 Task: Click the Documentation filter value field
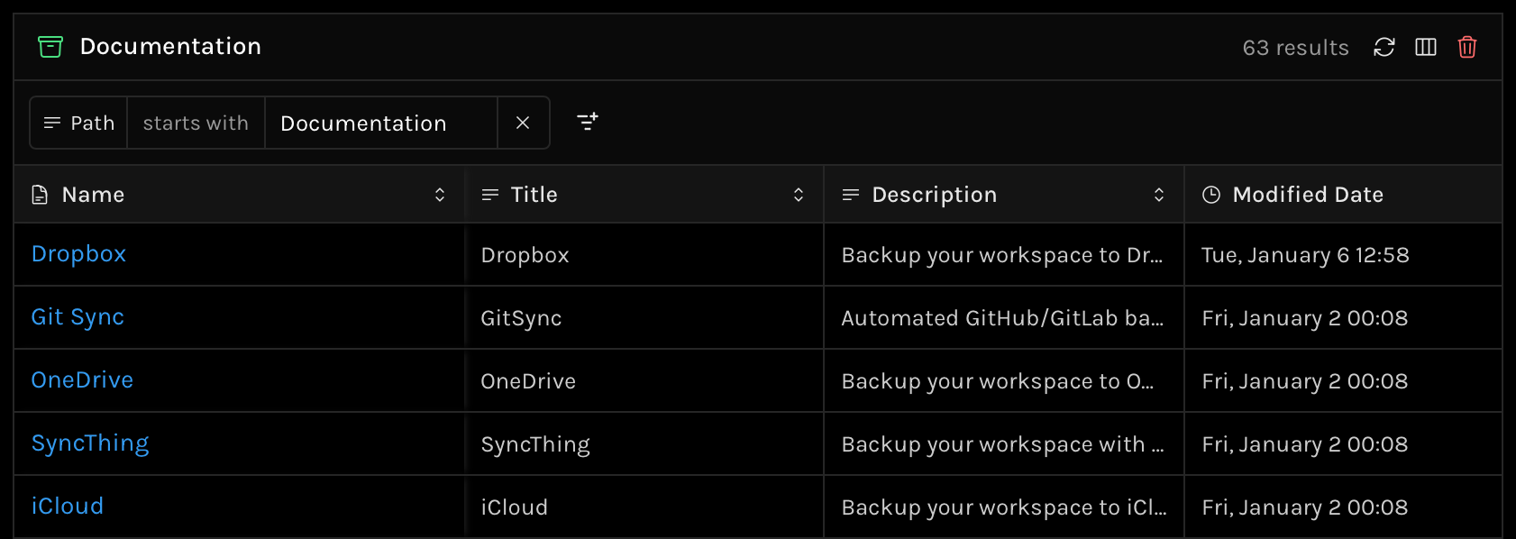pos(380,123)
